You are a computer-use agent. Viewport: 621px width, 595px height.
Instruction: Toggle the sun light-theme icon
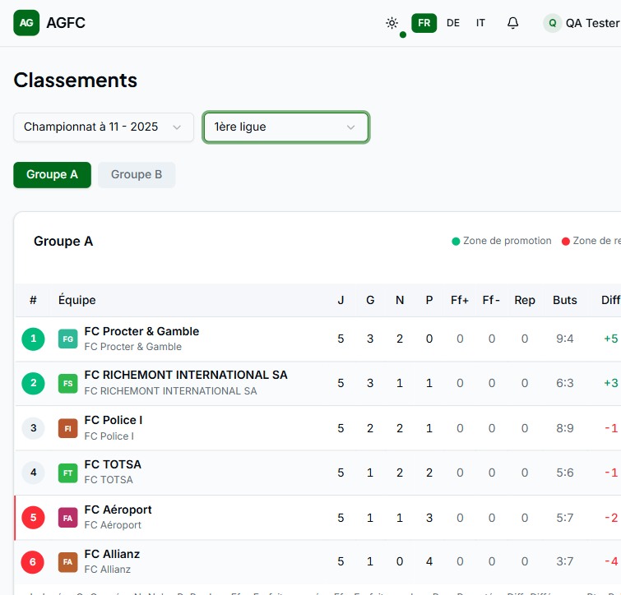click(392, 23)
